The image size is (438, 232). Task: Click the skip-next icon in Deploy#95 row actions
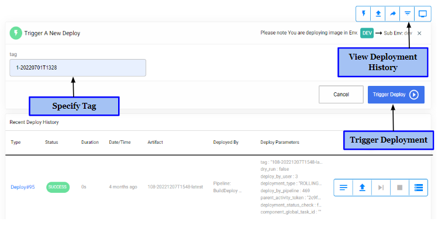click(x=381, y=188)
